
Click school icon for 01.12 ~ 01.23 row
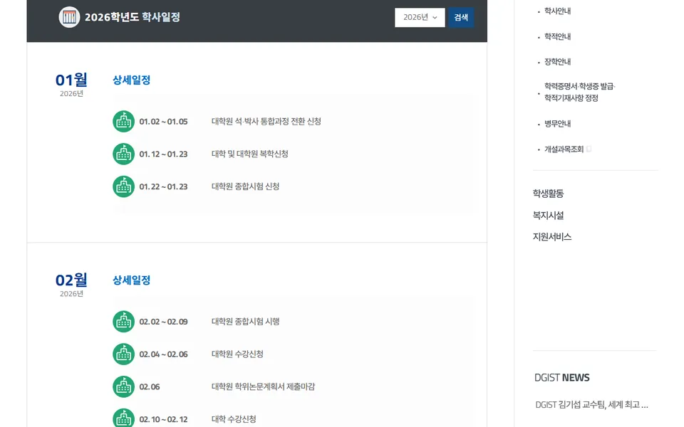123,154
